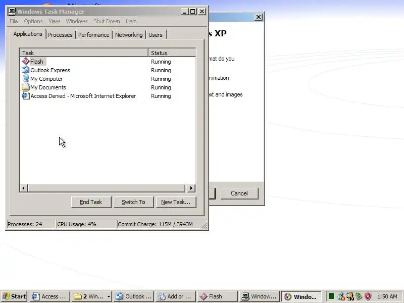Click Running status for My Documents
Viewport: 404px width, 303px height.
[x=161, y=87]
